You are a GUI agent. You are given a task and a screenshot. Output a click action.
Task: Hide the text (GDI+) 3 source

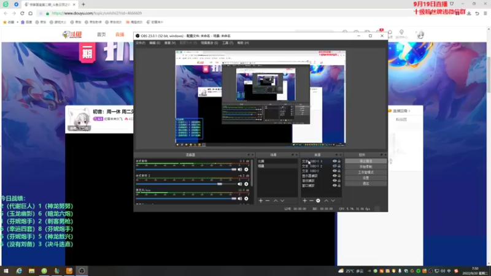(x=334, y=161)
